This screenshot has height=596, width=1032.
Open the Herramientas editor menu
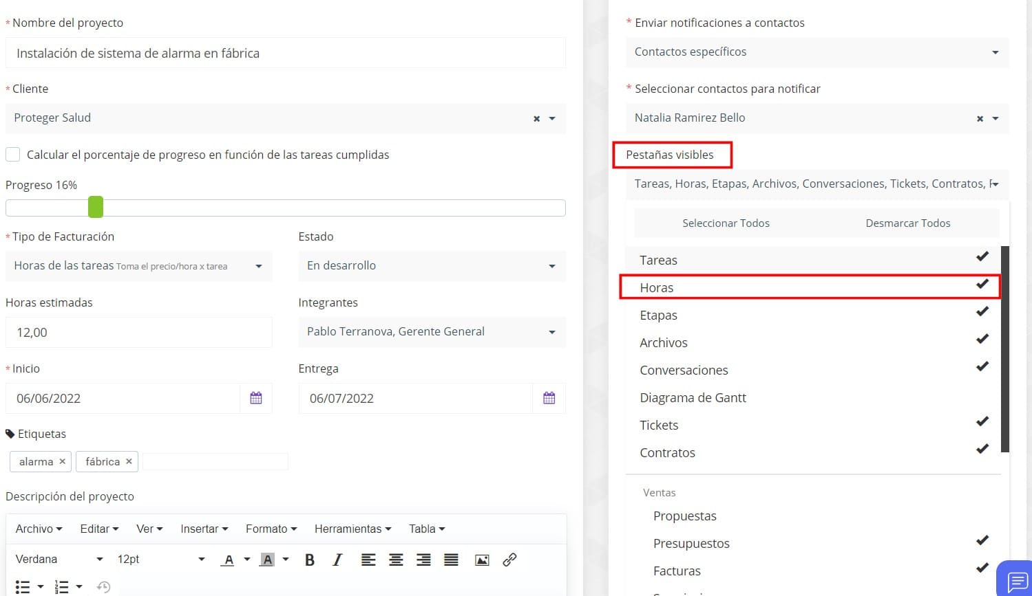point(352,529)
